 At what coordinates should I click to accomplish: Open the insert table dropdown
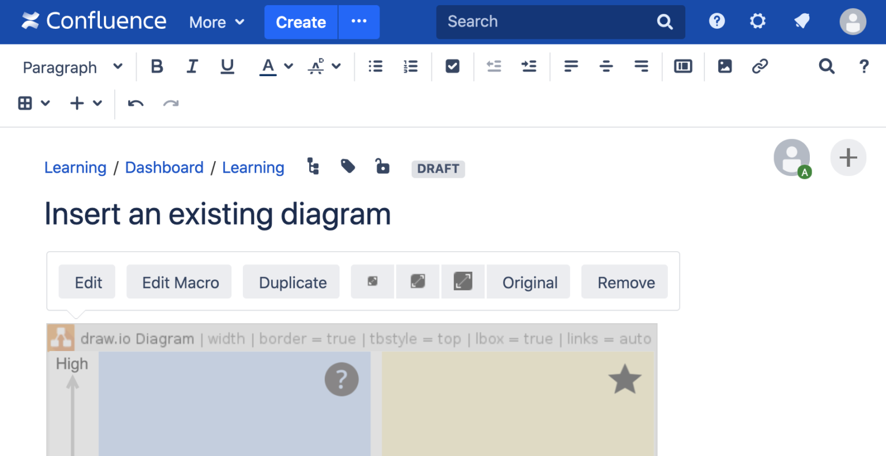(34, 104)
